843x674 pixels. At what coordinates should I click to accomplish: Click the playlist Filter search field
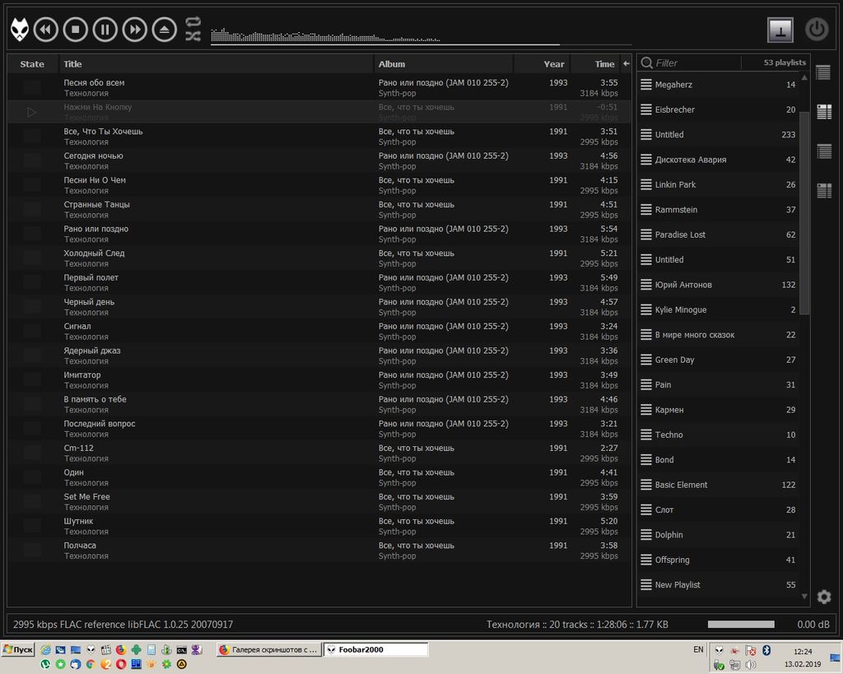click(696, 63)
